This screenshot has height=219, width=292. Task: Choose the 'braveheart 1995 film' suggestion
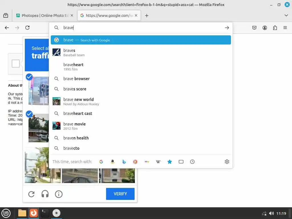point(141,67)
